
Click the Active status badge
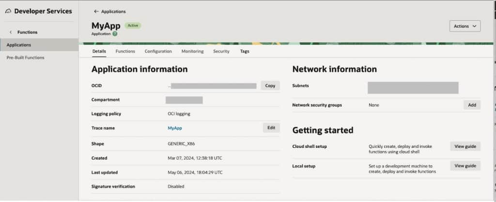click(x=133, y=25)
